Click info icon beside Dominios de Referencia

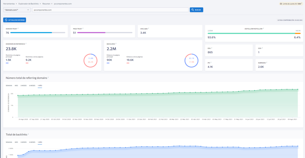point(26,44)
